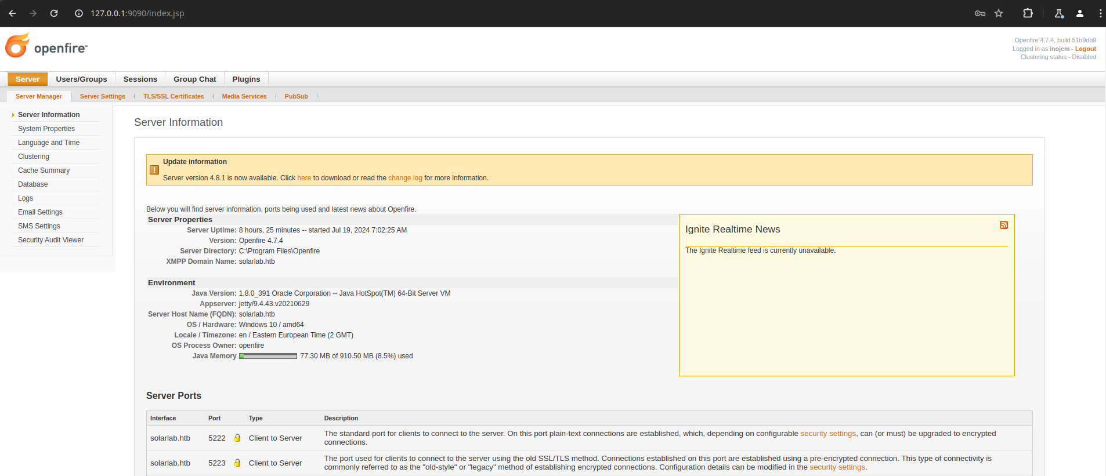Click the lock icon for port 5222
Image resolution: width=1106 pixels, height=476 pixels.
237,438
